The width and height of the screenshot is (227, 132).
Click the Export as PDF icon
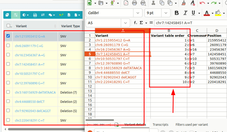pos(126,3)
